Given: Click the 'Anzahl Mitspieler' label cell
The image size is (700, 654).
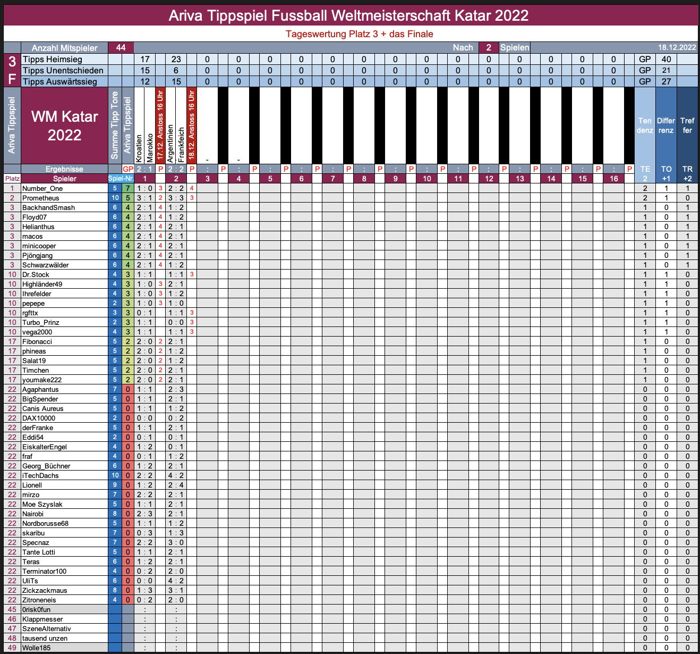Looking at the screenshot, I should pyautogui.click(x=64, y=48).
